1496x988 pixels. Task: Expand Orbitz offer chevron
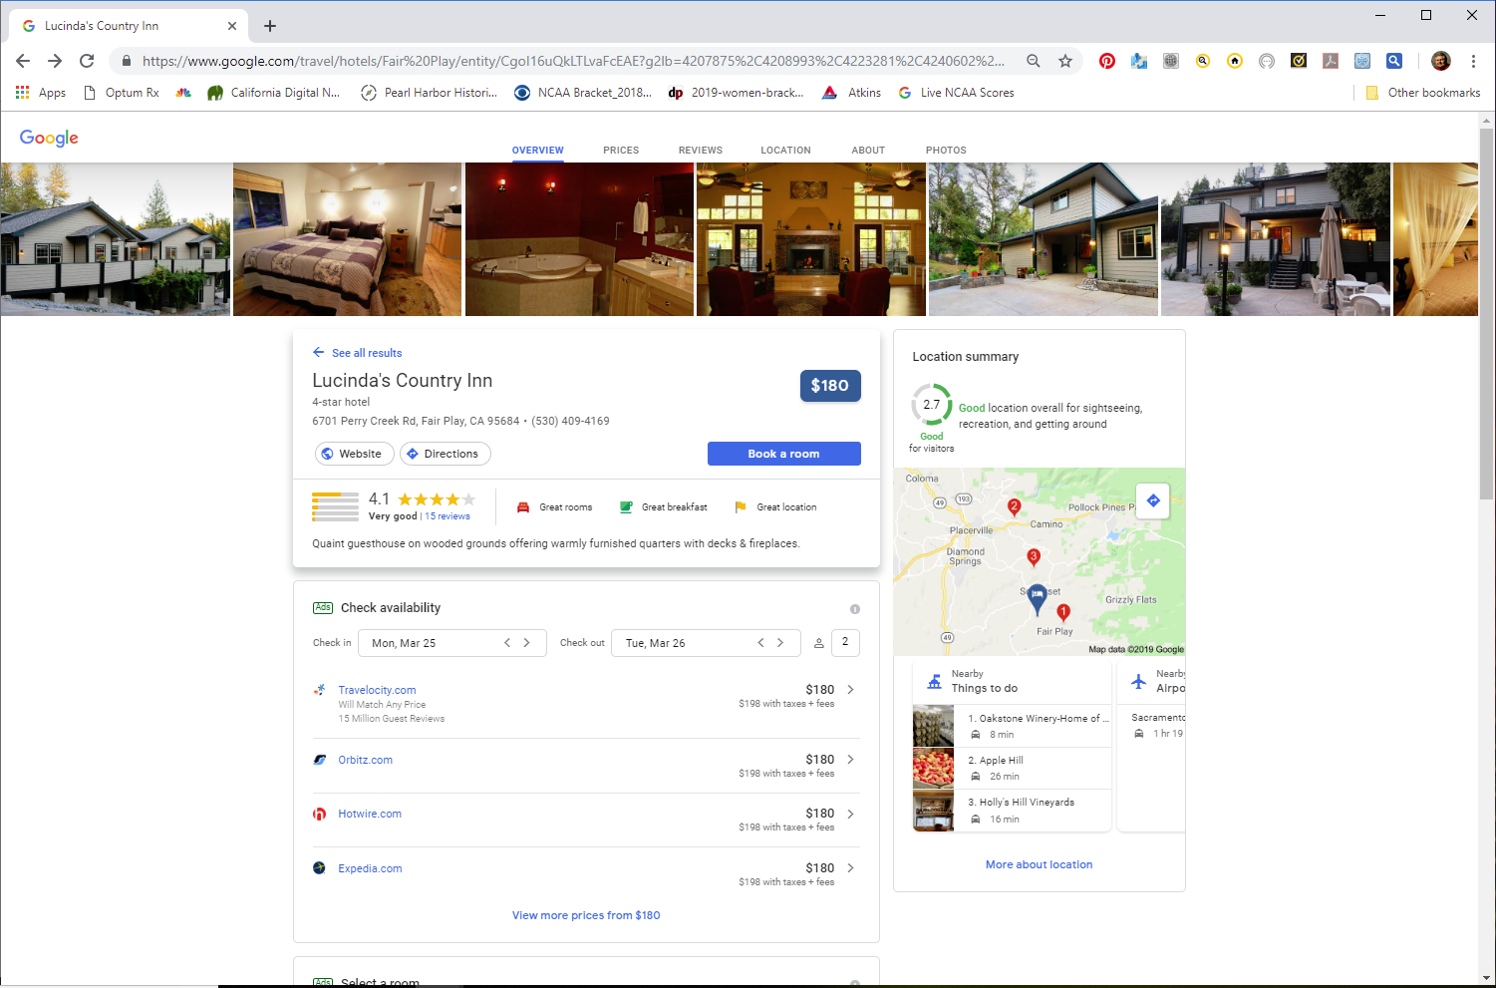[850, 760]
